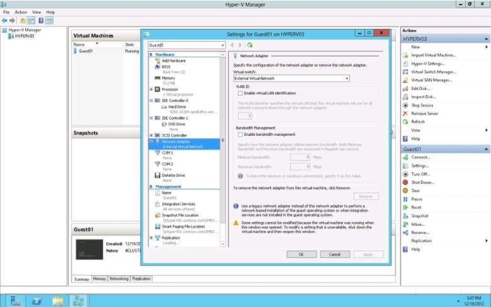Click the Pause action icon

[405, 199]
